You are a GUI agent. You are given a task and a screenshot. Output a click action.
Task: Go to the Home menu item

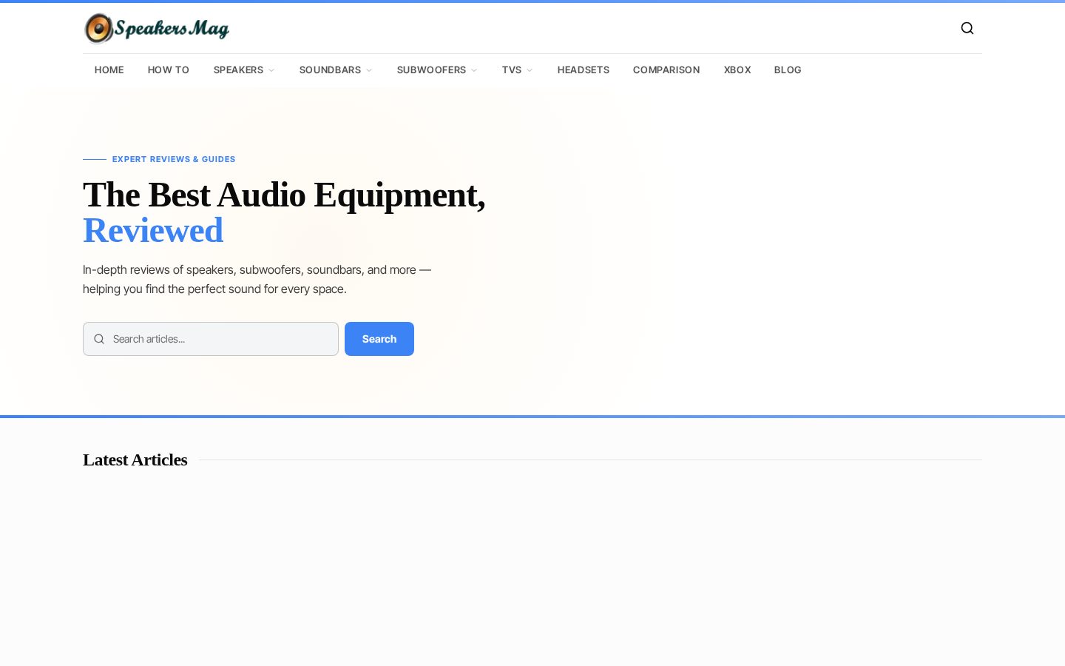click(x=109, y=70)
